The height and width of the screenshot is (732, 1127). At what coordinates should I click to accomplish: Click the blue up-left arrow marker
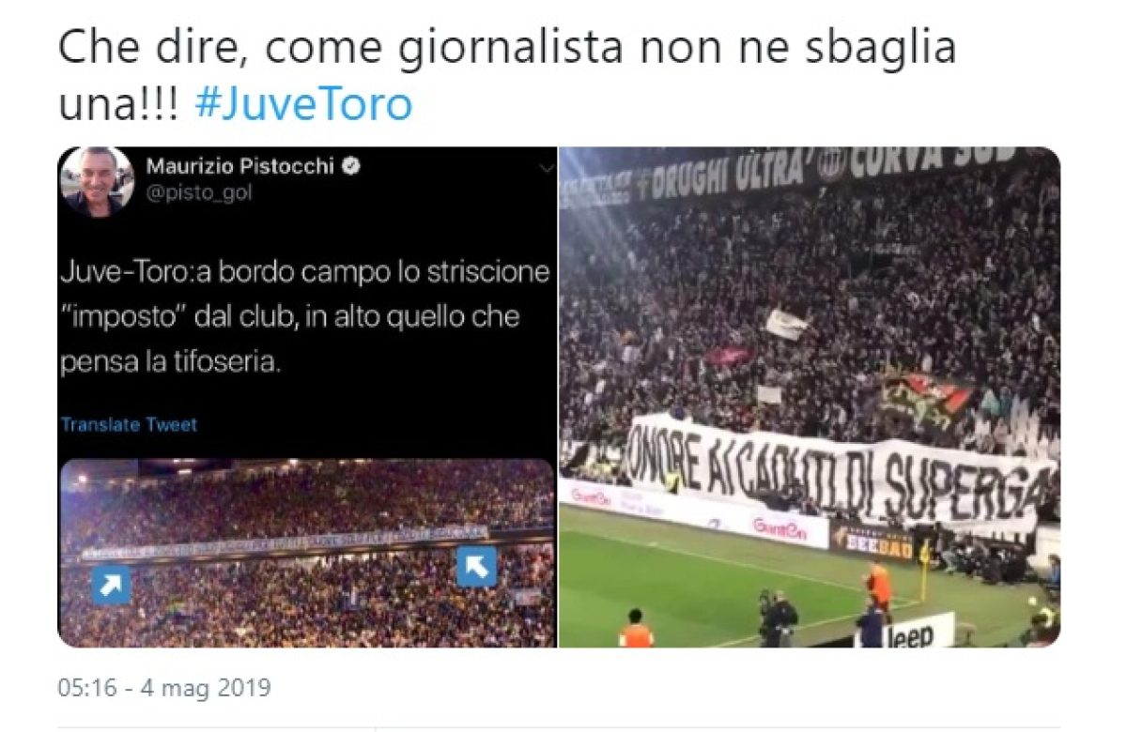click(476, 567)
